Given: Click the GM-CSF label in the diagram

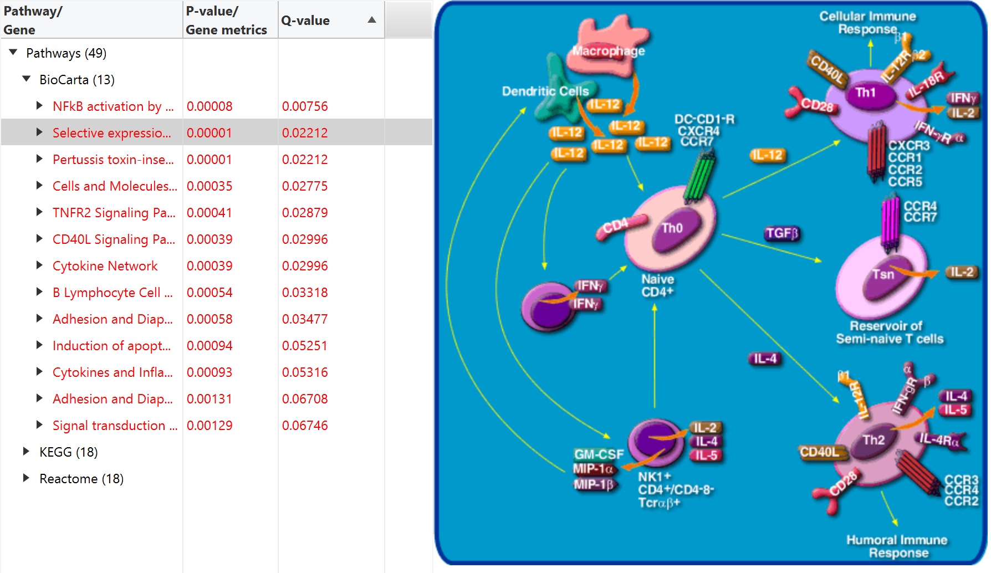Looking at the screenshot, I should click(599, 454).
